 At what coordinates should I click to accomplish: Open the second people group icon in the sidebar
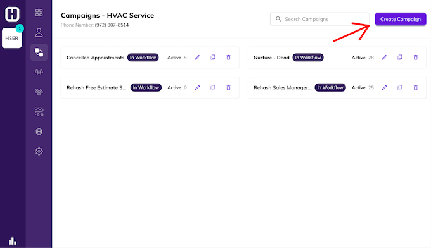39,92
